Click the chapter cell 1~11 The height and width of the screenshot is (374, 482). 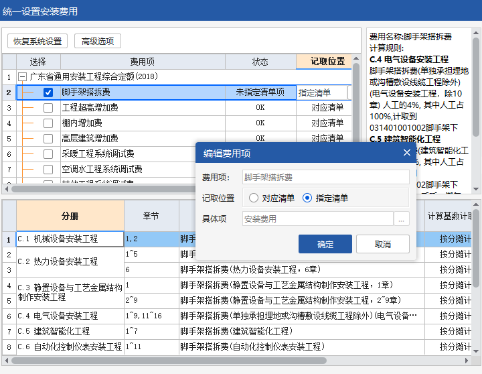(x=151, y=347)
